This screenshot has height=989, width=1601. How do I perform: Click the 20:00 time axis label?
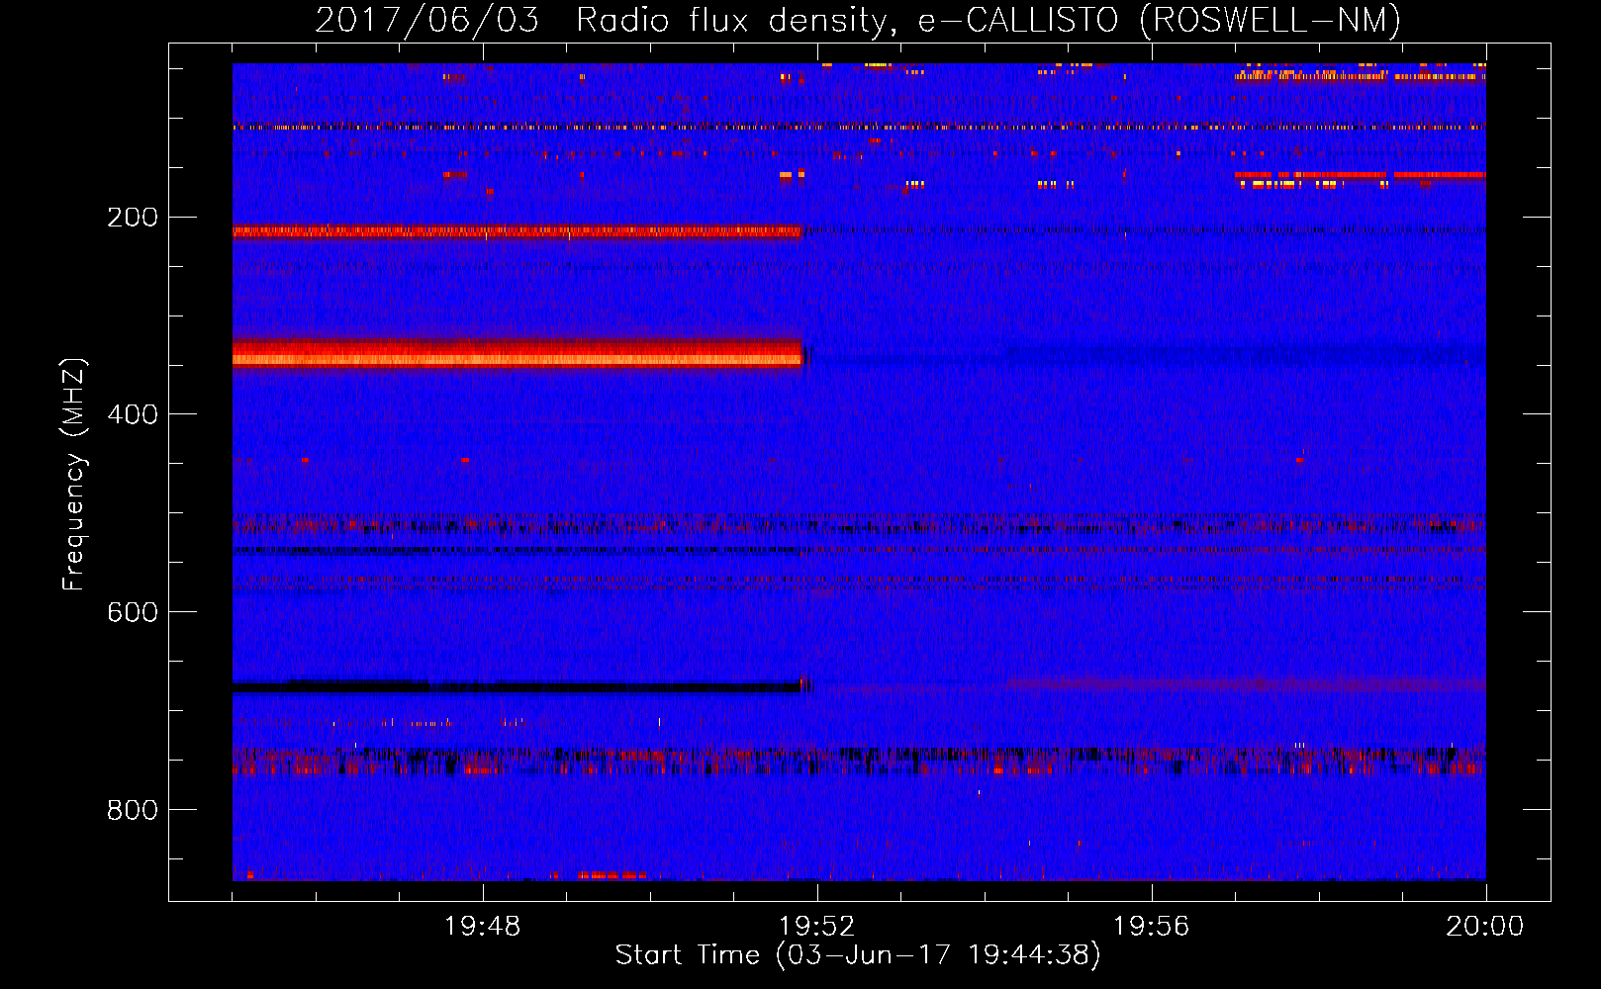point(1485,927)
